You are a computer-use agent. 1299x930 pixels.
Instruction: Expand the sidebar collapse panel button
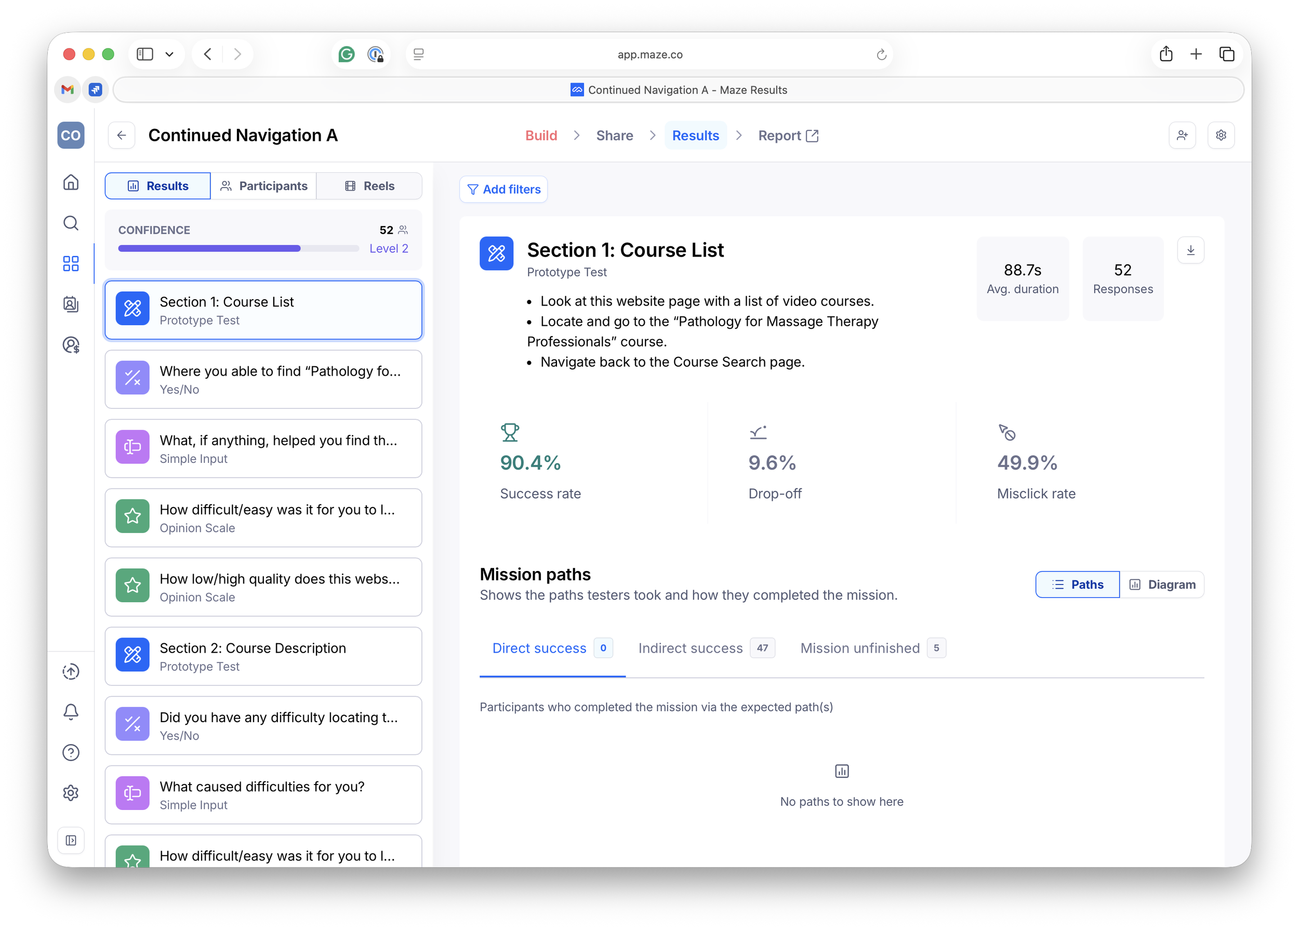tap(71, 840)
